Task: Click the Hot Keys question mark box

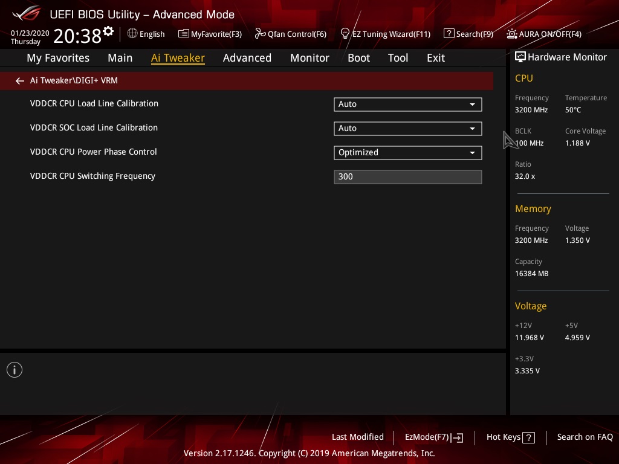Action: click(528, 437)
